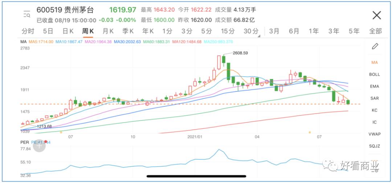Select the 周K tab
Screen dimensions: 392x183
point(88,31)
